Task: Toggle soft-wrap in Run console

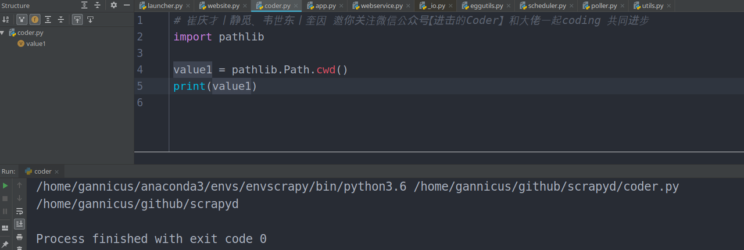Action: pyautogui.click(x=19, y=211)
